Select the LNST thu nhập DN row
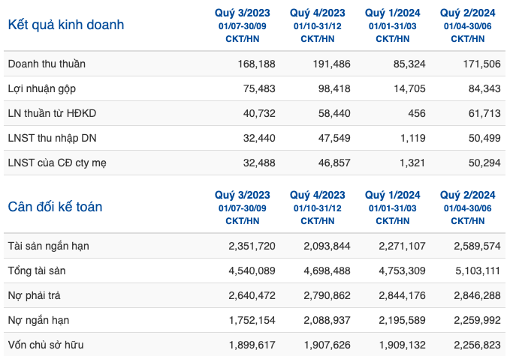 (x=255, y=138)
